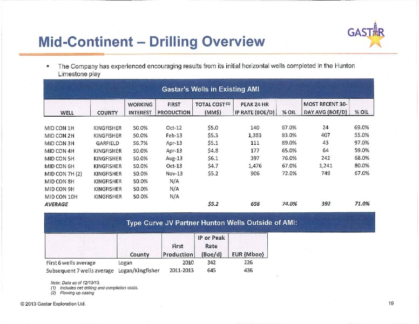Click the 436 EUR value
This screenshot has height=324, width=419.
coord(248,270)
